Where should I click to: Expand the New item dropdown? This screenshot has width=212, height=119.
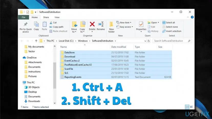click(131, 22)
